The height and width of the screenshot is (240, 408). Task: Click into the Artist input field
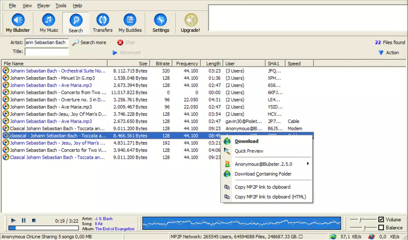point(47,42)
